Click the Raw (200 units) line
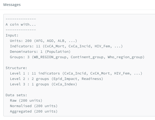Viewport: 155px width, 120px height. [x=26, y=101]
